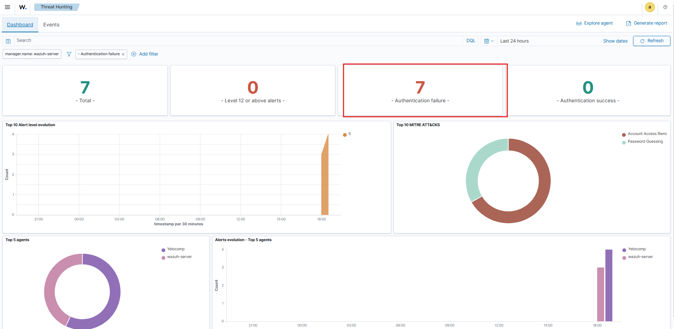Screen dimensions: 674x329
Task: Toggle wazuh-server in Alerts evolution legend
Action: coord(640,257)
